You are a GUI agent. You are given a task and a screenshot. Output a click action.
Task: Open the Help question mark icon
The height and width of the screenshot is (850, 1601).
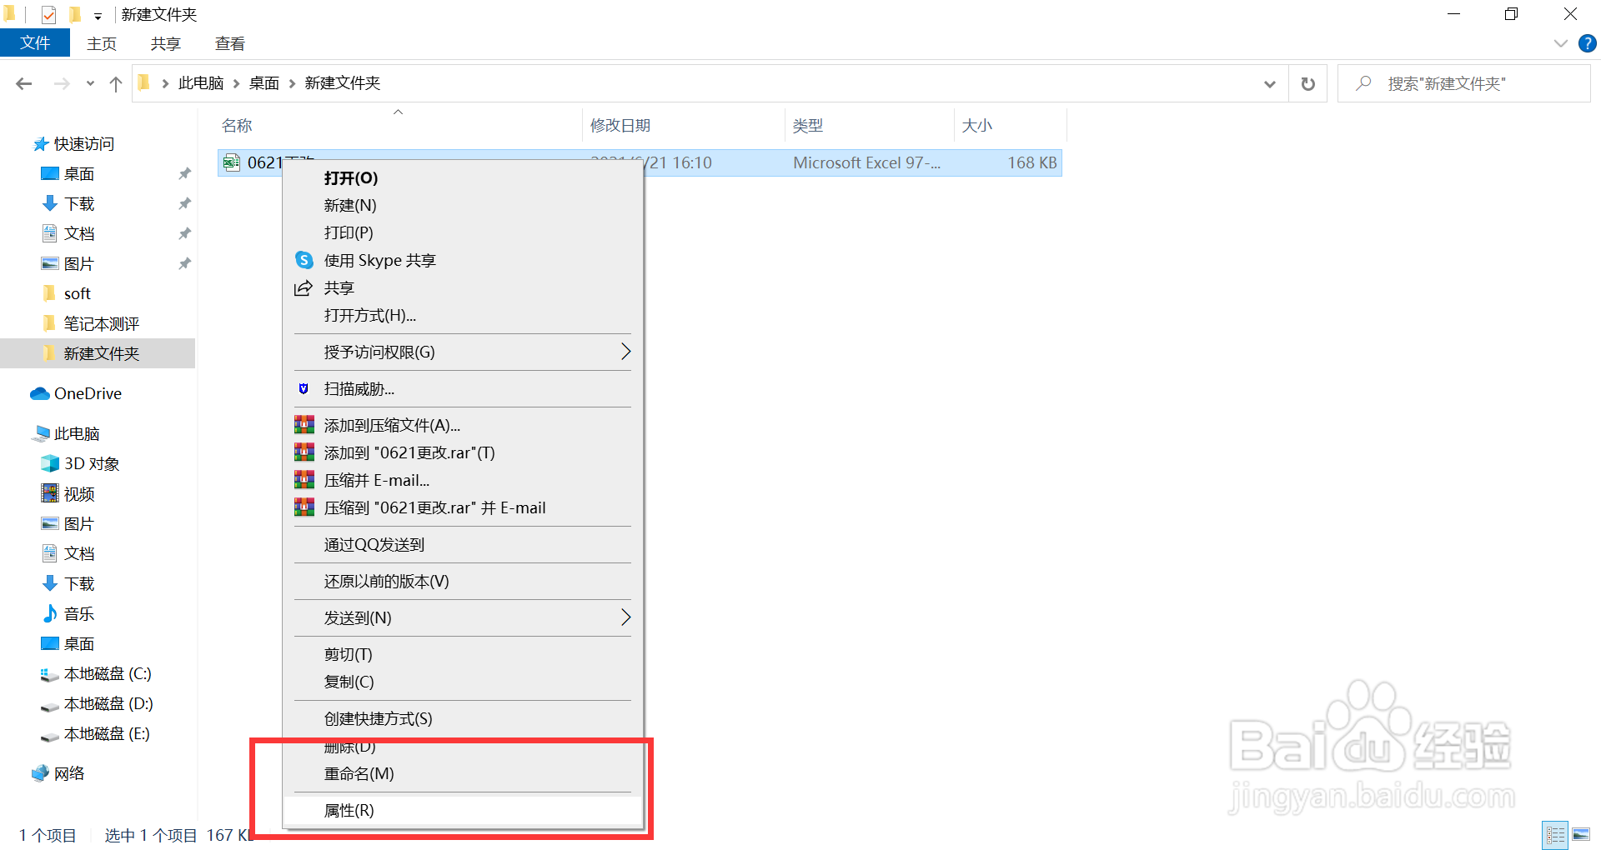1587,43
